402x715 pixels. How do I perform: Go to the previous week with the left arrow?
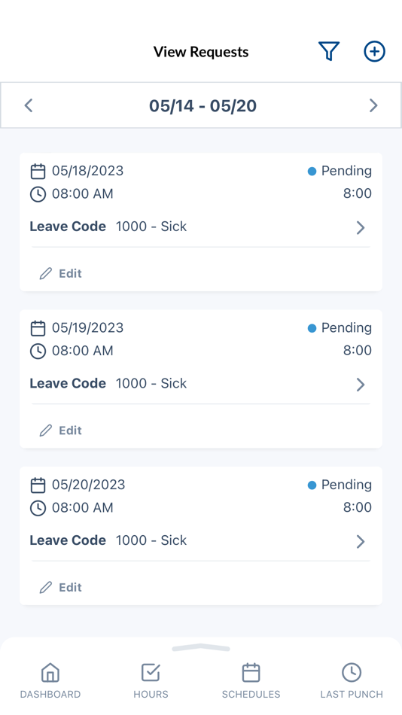coord(29,105)
